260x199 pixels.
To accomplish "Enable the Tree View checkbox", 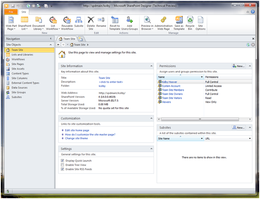I will point(63,165).
